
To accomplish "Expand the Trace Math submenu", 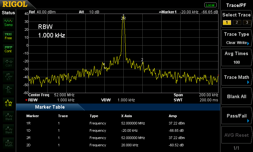I will [237, 78].
